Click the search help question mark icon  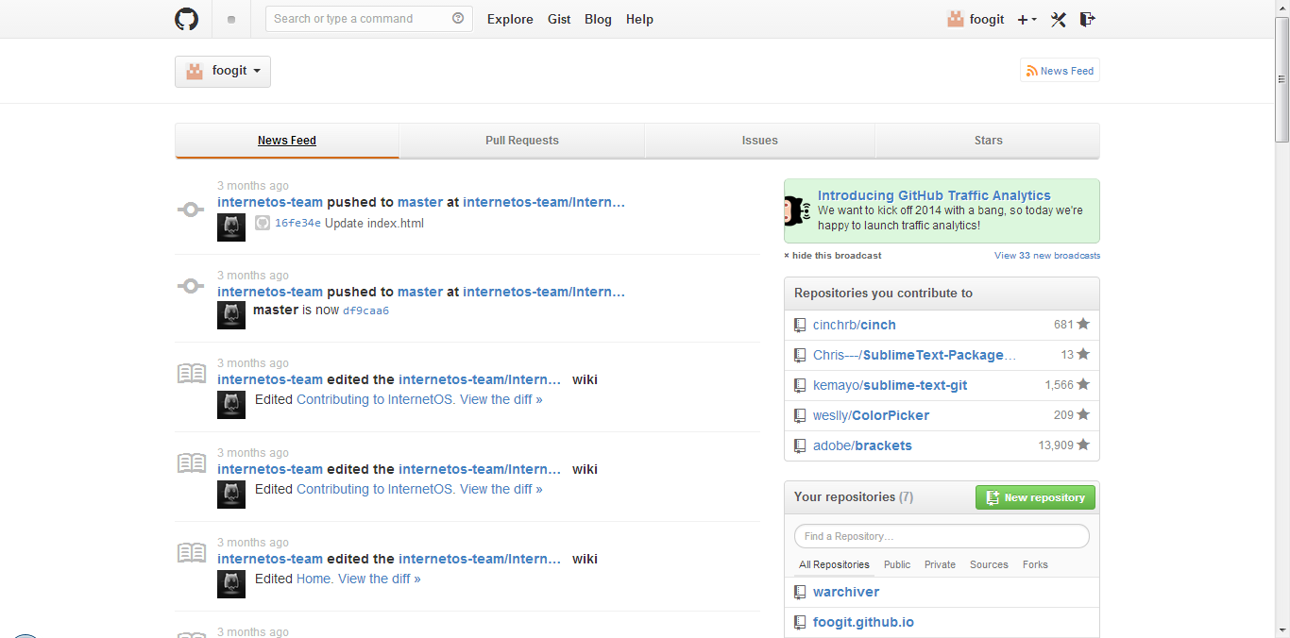(458, 18)
